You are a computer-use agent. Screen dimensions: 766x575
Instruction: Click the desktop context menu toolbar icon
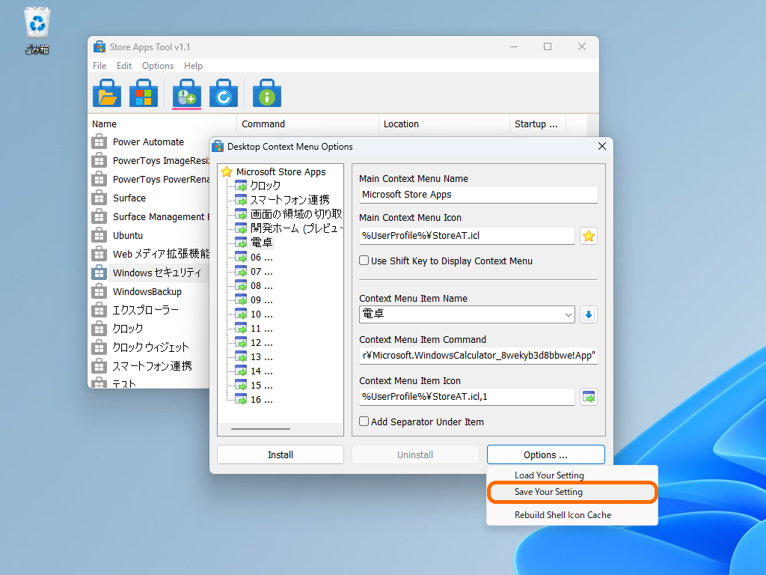click(186, 93)
